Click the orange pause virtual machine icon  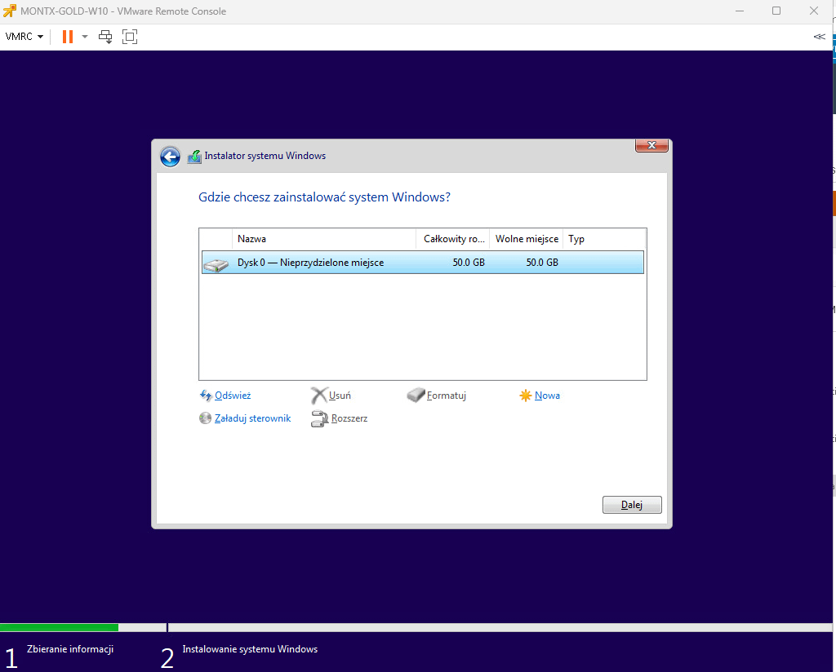67,37
